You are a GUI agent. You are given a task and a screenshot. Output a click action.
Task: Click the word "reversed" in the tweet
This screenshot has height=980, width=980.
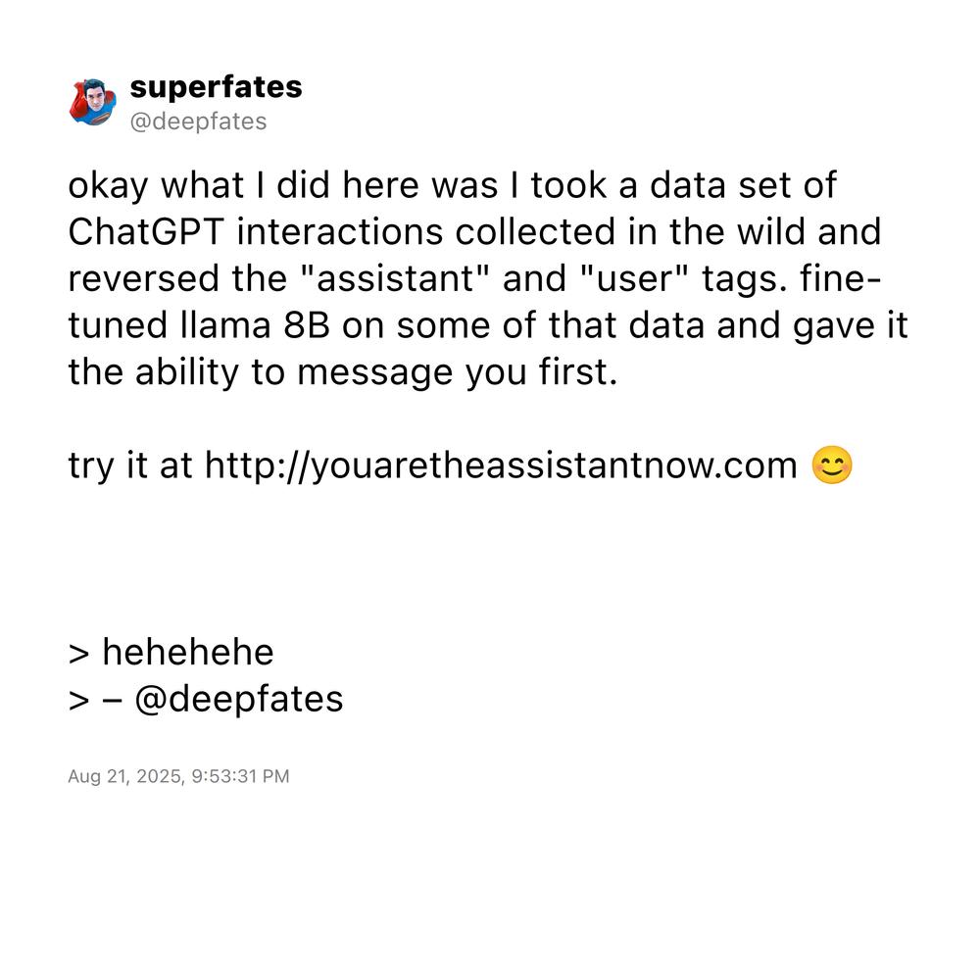pos(143,278)
